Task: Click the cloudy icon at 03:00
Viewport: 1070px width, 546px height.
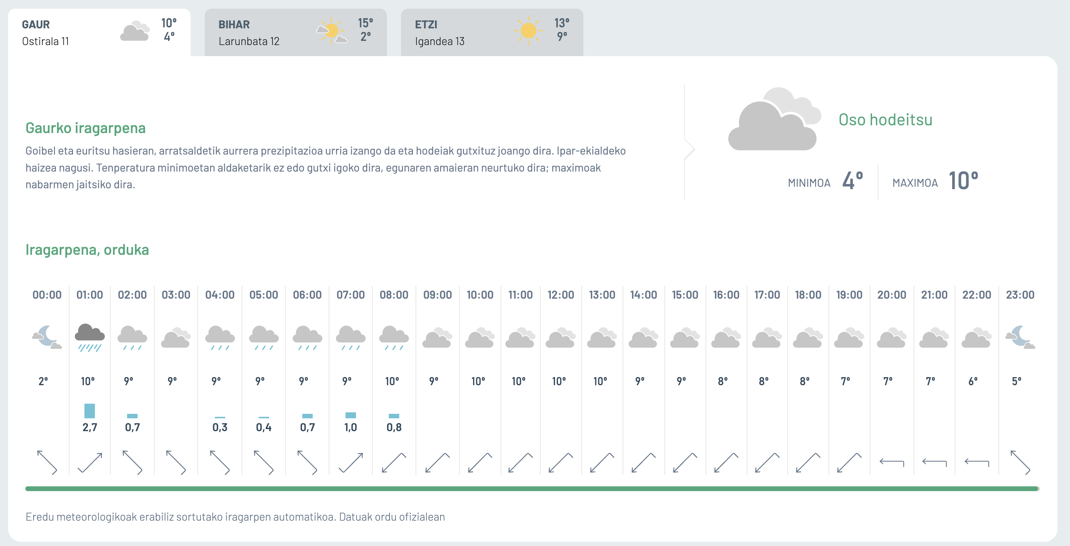Action: coord(176,337)
